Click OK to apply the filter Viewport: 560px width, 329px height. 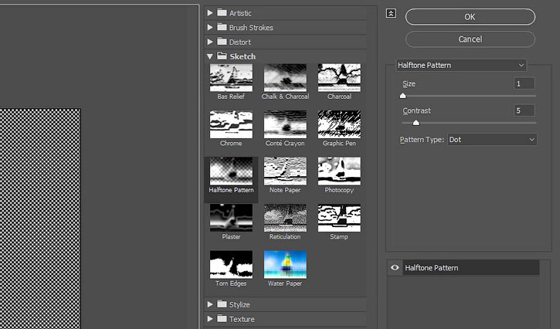pos(470,17)
